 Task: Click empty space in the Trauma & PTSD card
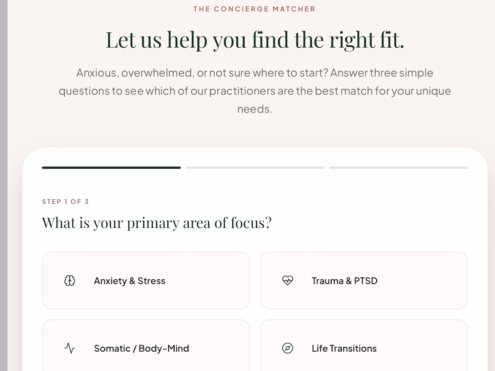tap(423, 281)
